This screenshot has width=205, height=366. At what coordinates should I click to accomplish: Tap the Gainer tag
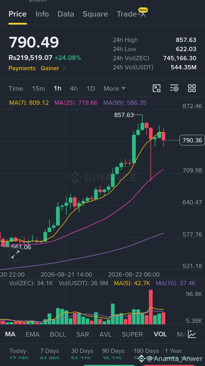[50, 68]
